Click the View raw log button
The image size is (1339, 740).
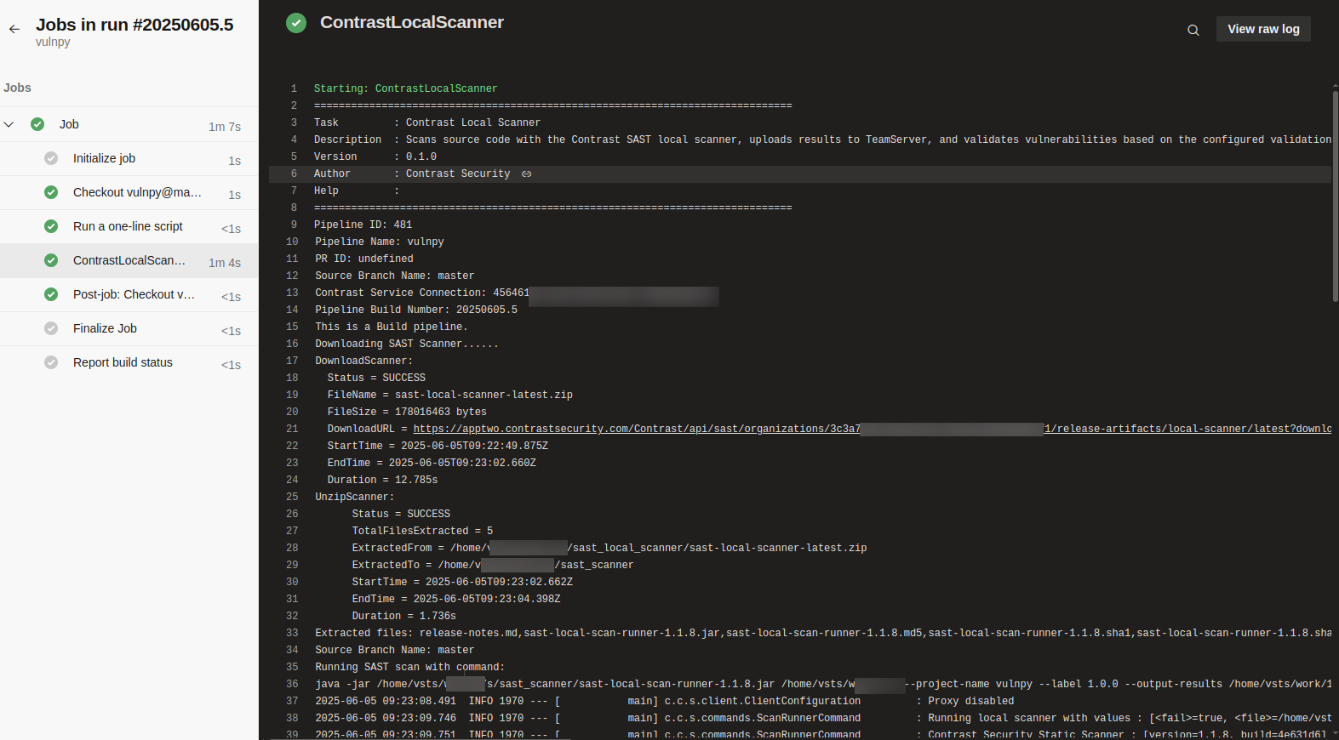(x=1262, y=29)
